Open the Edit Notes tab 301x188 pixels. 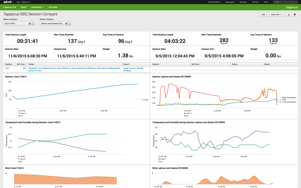pyautogui.click(x=53, y=7)
